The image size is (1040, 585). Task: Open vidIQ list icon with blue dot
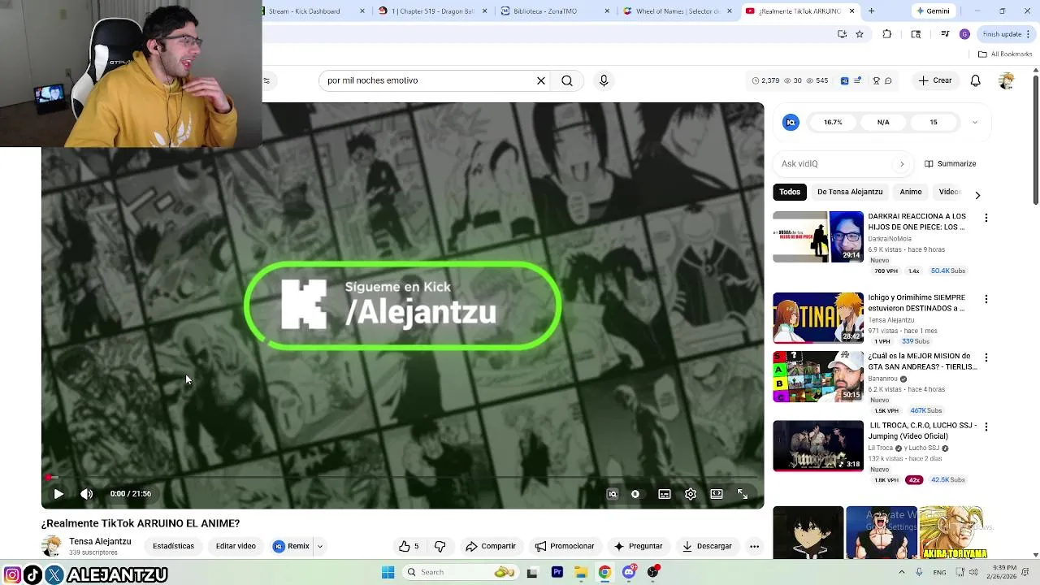coord(857,80)
